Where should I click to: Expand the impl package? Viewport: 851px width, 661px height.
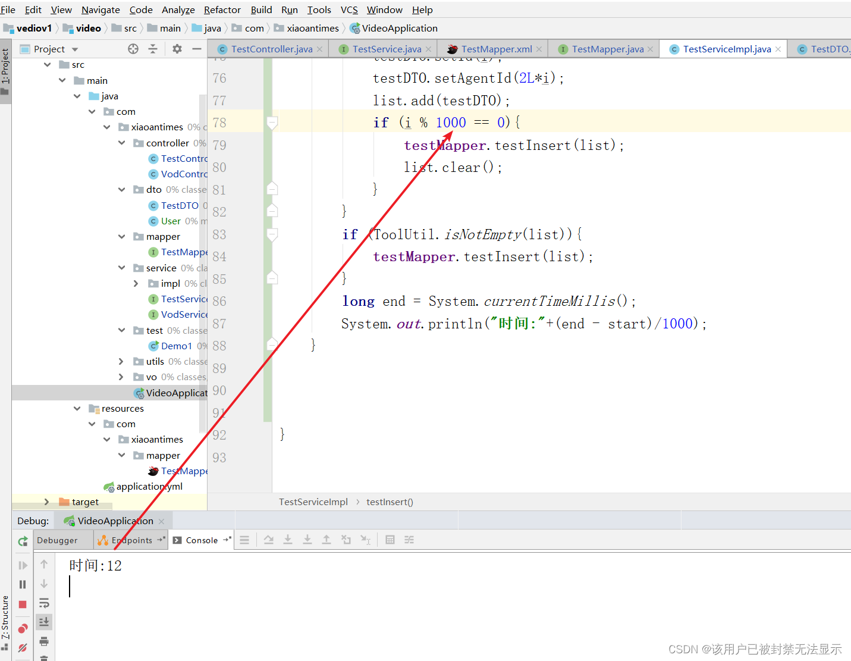[136, 283]
